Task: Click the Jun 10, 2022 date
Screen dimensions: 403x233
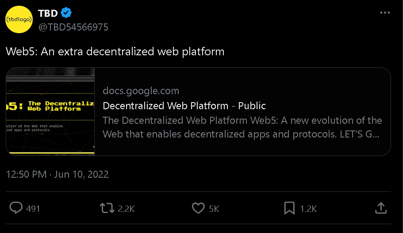Action: coord(81,174)
